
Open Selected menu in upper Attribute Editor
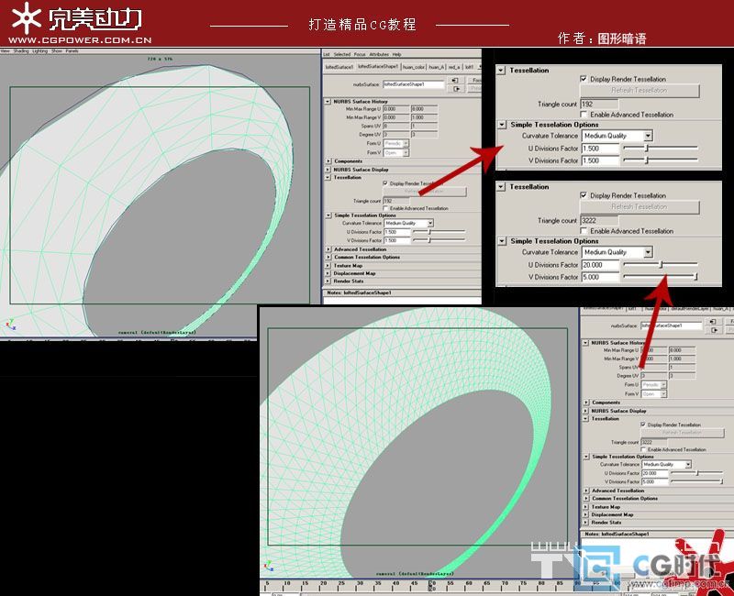click(342, 55)
